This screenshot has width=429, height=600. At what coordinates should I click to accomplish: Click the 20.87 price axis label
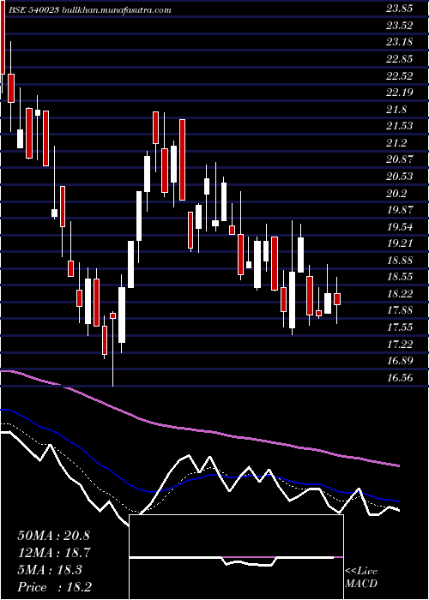(400, 159)
